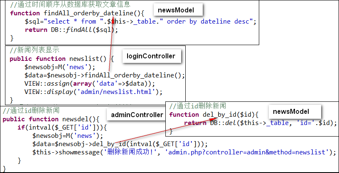
Task: Click the VIEW::assign line
Action: (x=90, y=83)
